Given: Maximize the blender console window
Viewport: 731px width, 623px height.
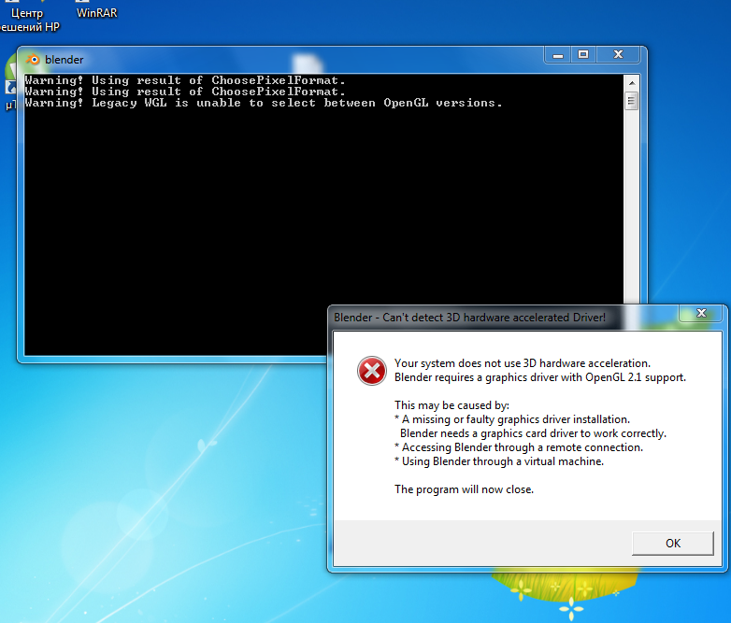Looking at the screenshot, I should click(583, 55).
